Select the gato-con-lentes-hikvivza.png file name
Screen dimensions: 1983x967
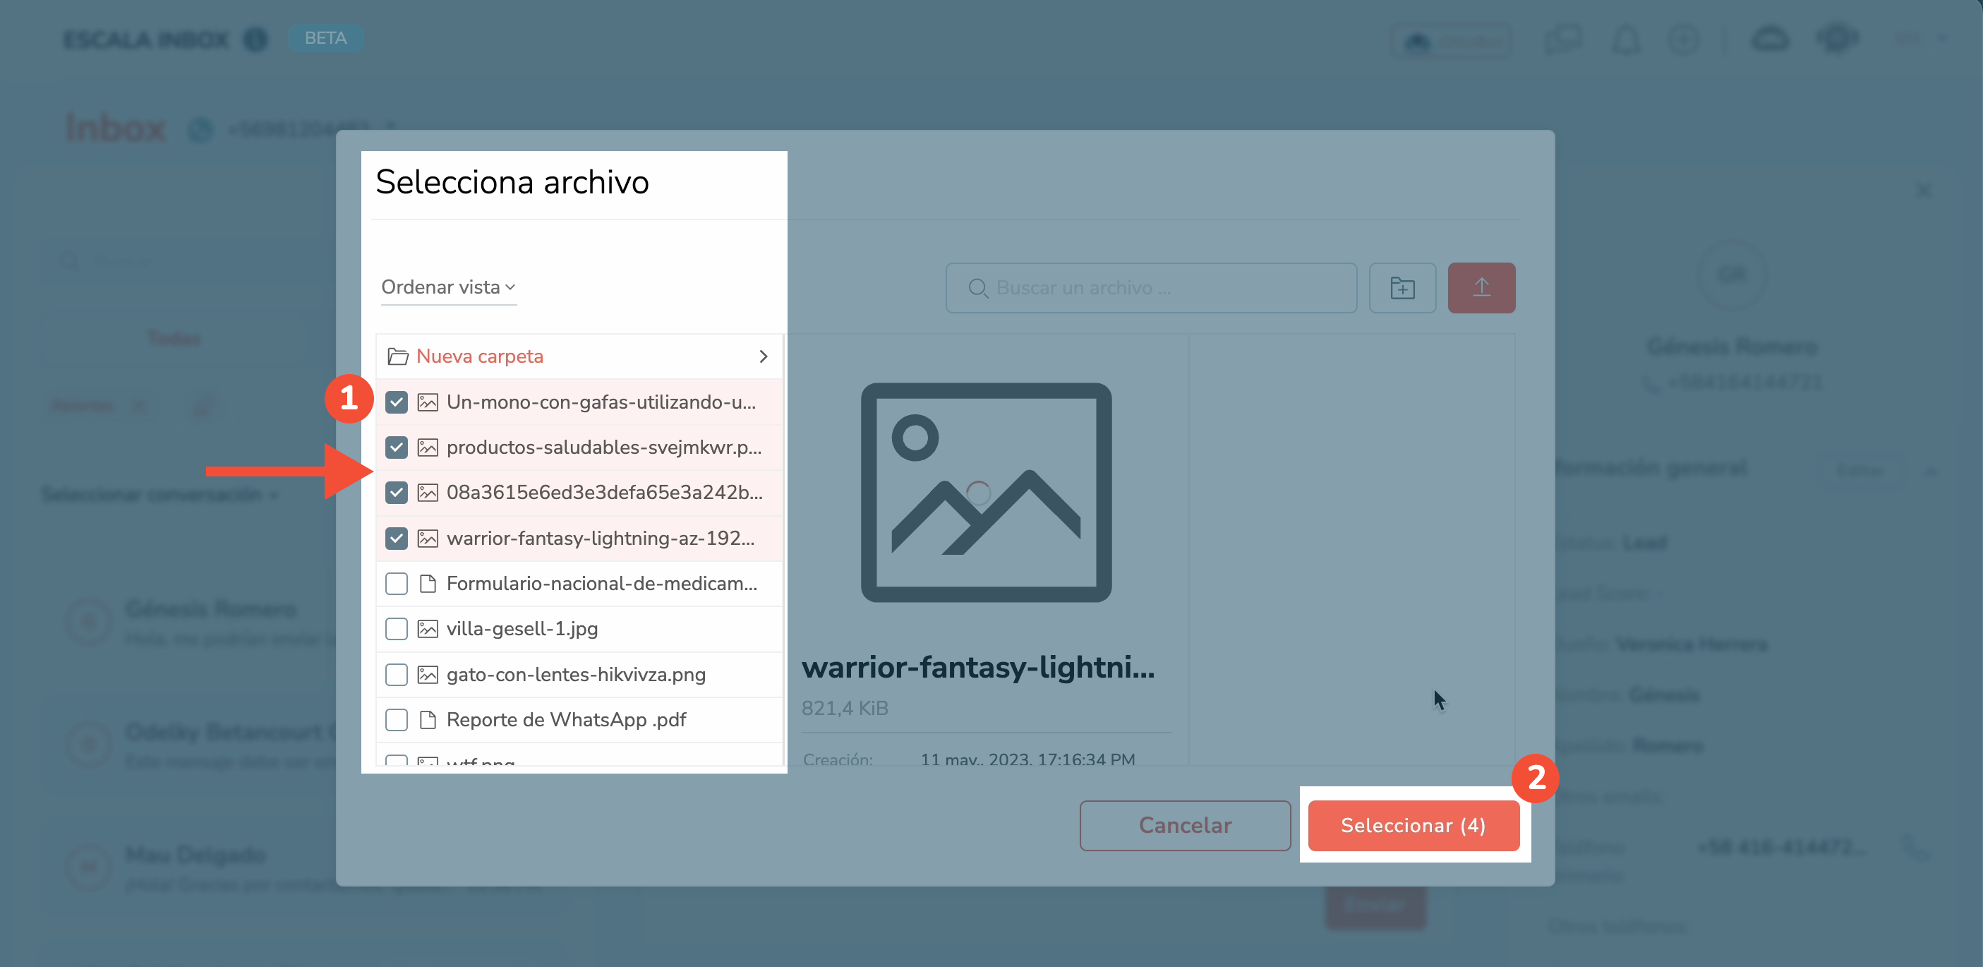click(576, 675)
